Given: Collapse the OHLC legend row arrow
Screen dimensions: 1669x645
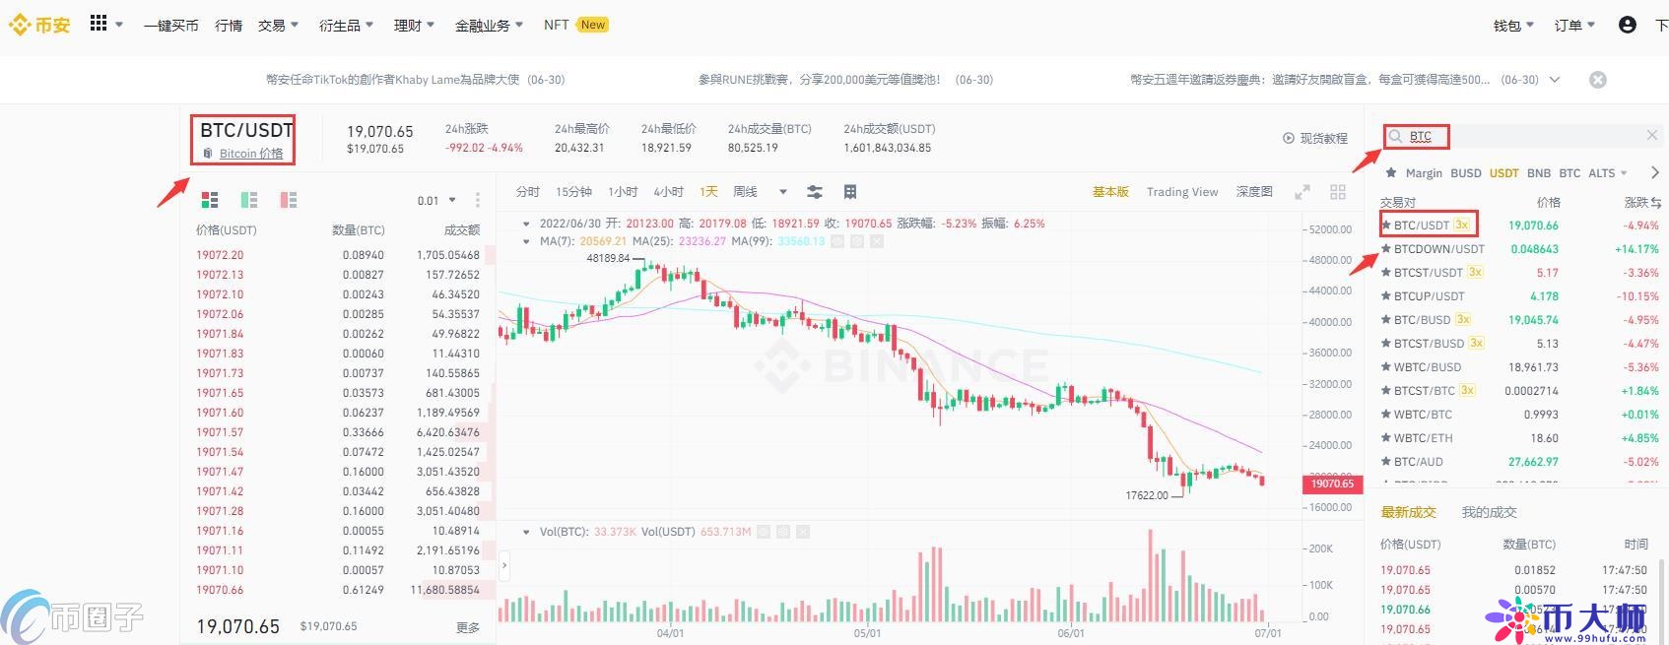Looking at the screenshot, I should pyautogui.click(x=526, y=224).
